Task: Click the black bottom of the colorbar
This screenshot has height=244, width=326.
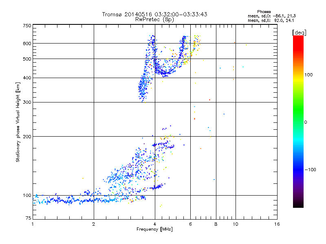Action: click(298, 205)
